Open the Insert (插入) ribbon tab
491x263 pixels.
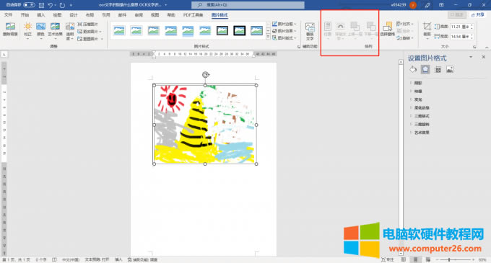coord(41,15)
